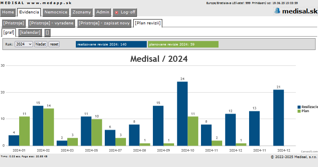Click the green bar with value 10
318x167 pixels.
tap(97, 132)
